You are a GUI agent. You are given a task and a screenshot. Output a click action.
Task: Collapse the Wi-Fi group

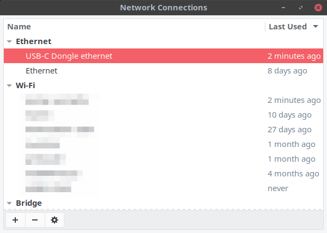point(9,85)
